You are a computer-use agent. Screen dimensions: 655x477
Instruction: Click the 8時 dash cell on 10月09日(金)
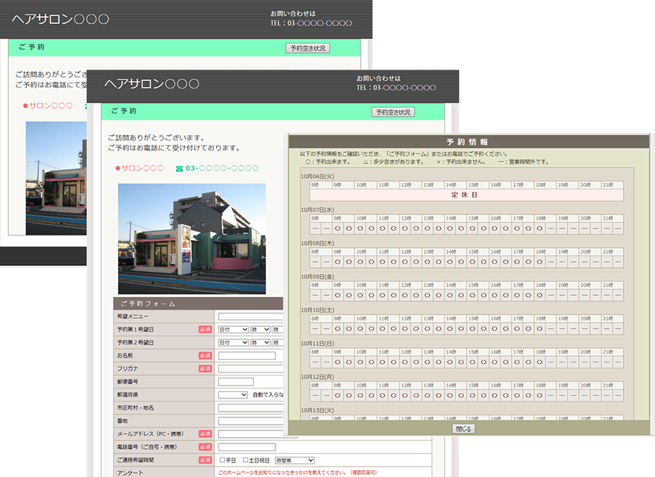click(x=315, y=295)
